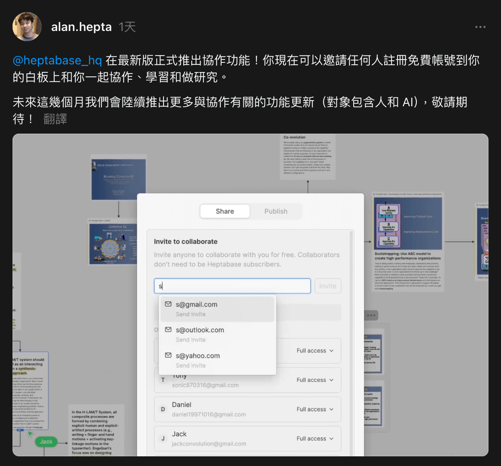Click Jack's circular "J" avatar
The image size is (501, 466).
[163, 439]
